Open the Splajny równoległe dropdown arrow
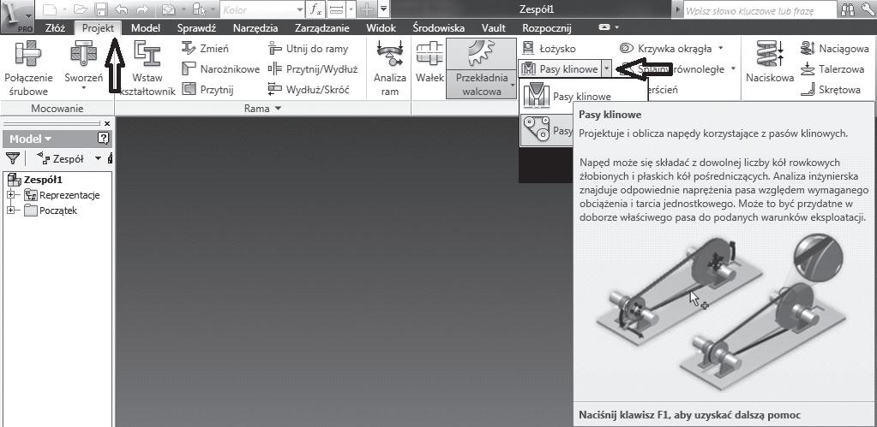Screen dimensions: 877x427 [732, 69]
